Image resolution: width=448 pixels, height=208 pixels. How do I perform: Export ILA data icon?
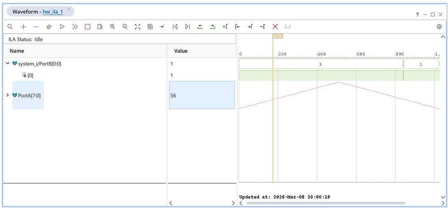pyautogui.click(x=100, y=26)
